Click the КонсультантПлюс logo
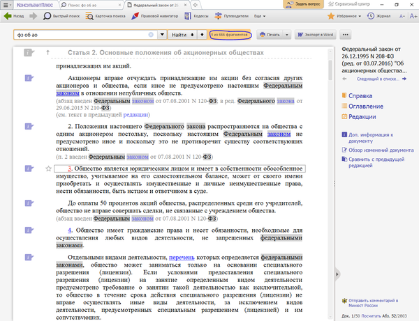 click(35, 5)
